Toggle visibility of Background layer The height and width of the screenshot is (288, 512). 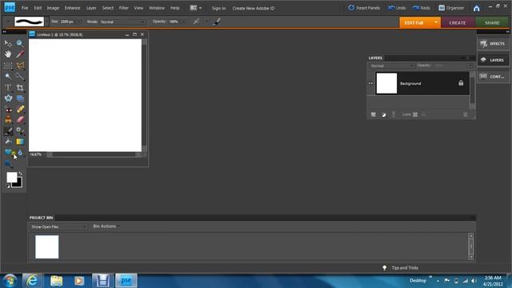(x=371, y=83)
